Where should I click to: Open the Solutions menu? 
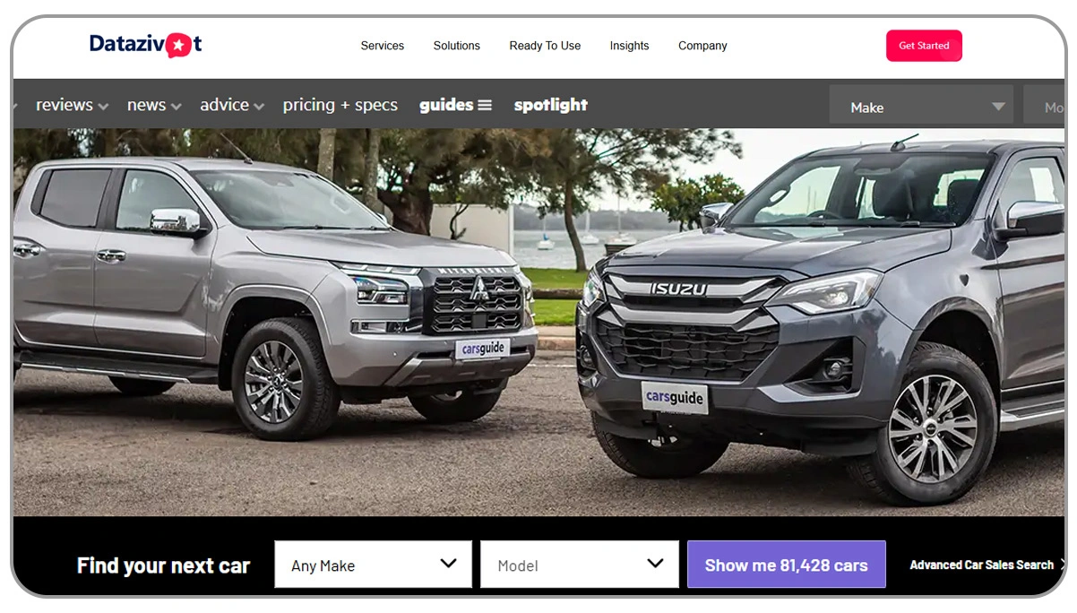[x=457, y=46]
